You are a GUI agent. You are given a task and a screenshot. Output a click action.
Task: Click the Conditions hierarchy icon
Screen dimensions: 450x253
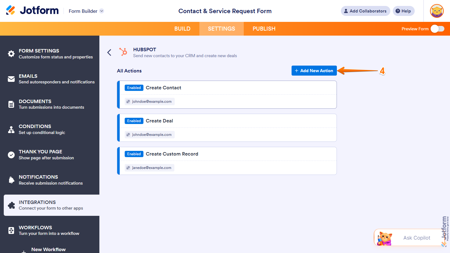point(11,130)
